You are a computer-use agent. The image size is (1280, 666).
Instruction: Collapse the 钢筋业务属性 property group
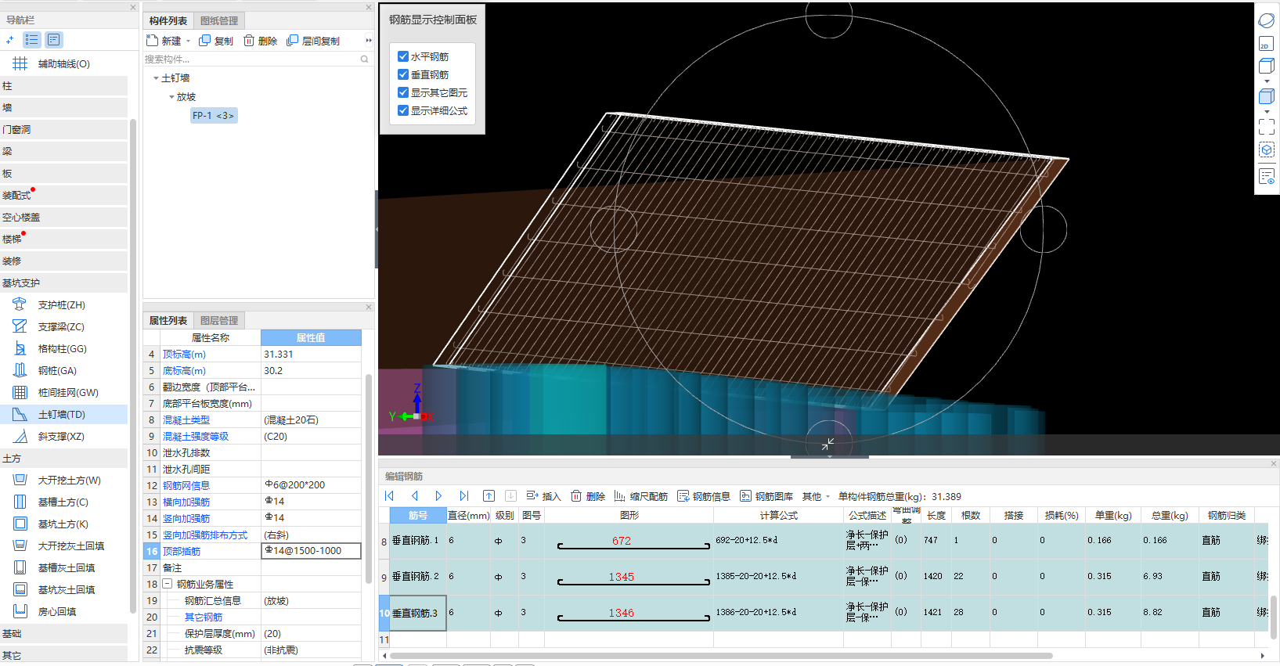click(168, 584)
